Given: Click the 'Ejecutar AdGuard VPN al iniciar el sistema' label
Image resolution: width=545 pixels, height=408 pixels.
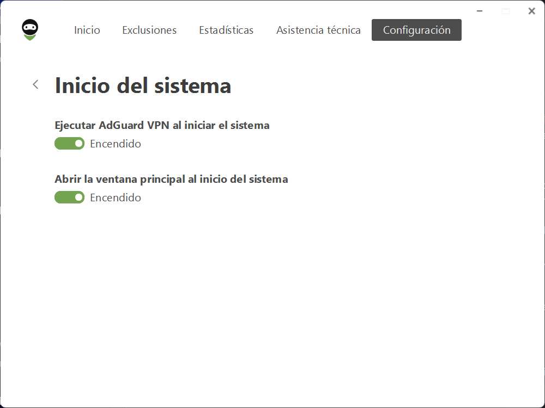Looking at the screenshot, I should tap(162, 125).
